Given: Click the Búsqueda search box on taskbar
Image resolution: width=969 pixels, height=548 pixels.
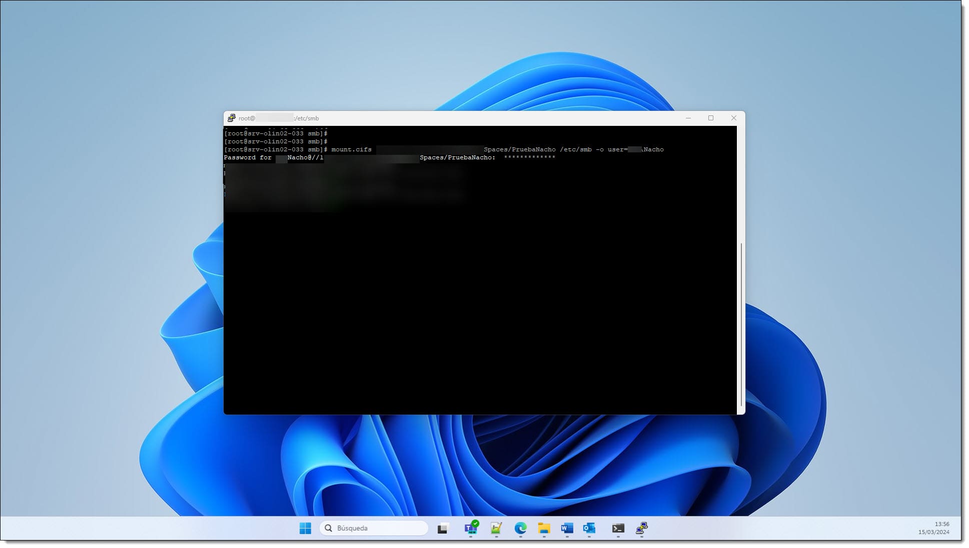Looking at the screenshot, I should [x=374, y=528].
